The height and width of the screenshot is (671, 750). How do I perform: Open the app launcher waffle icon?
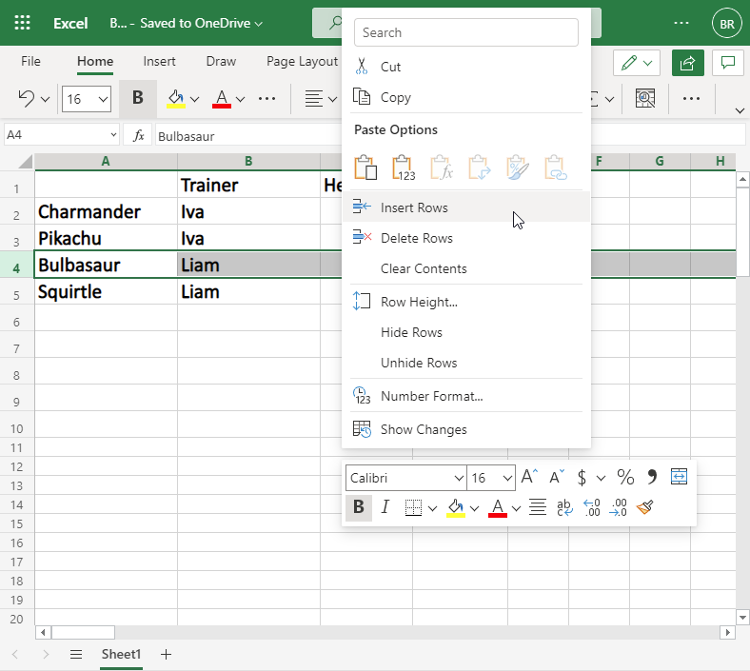[x=23, y=23]
